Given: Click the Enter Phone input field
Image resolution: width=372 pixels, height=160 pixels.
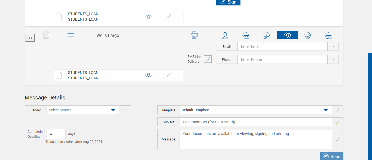Looking at the screenshot, I should coord(282,59).
